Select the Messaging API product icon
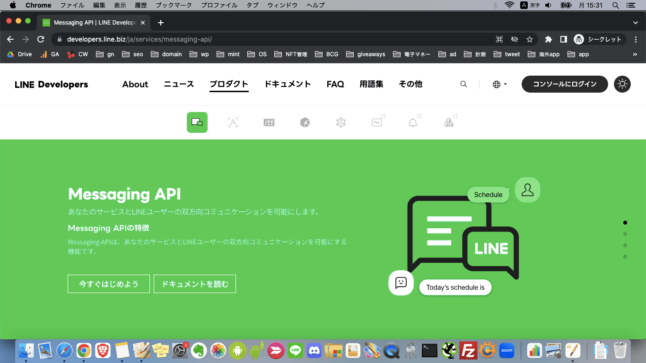Viewport: 646px width, 363px height. pyautogui.click(x=197, y=122)
